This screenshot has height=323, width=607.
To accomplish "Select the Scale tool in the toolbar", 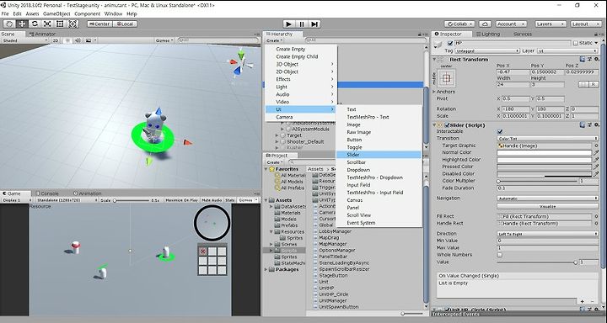I will point(47,24).
